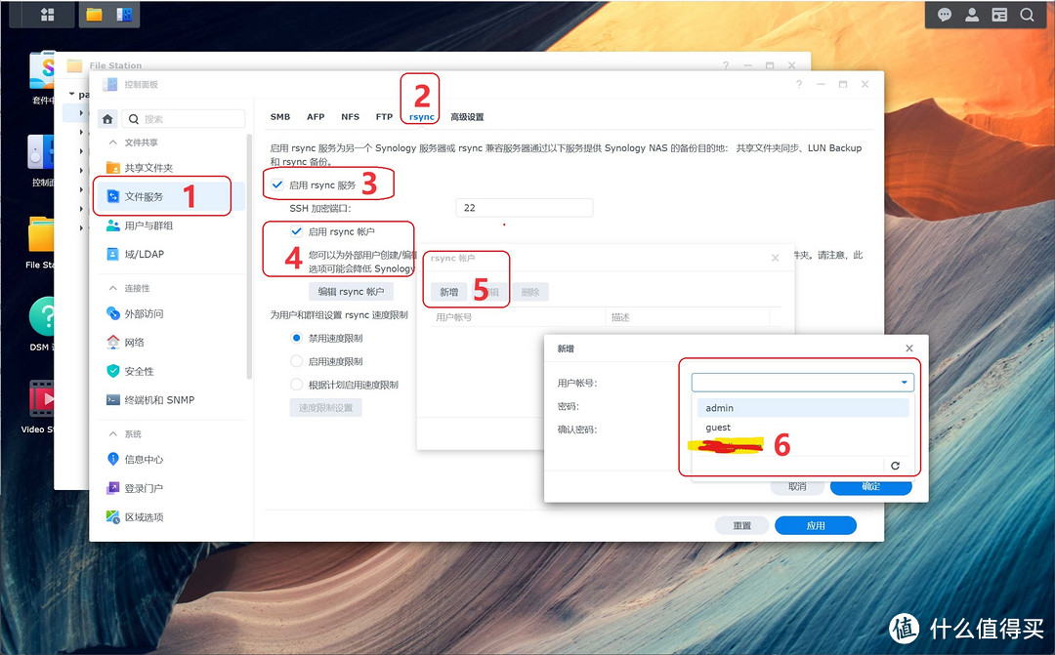Viewport: 1055px width, 655px height.
Task: Open the notifications chat bubble icon
Action: tap(945, 14)
